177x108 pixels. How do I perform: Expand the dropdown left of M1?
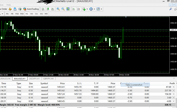[2, 14]
